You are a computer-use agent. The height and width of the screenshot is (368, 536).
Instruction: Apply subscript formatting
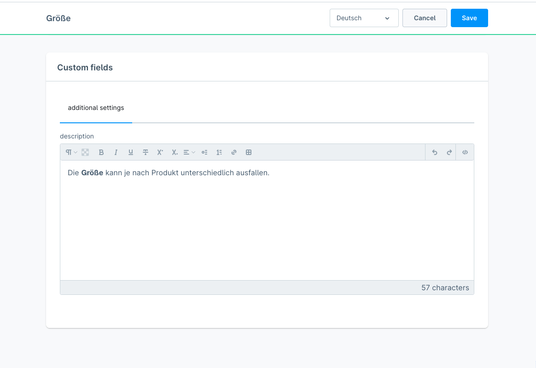(x=175, y=152)
